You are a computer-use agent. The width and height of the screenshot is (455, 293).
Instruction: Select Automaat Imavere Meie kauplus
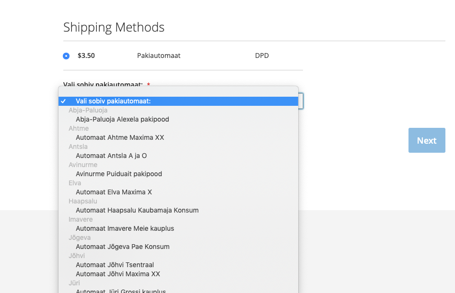point(178,229)
